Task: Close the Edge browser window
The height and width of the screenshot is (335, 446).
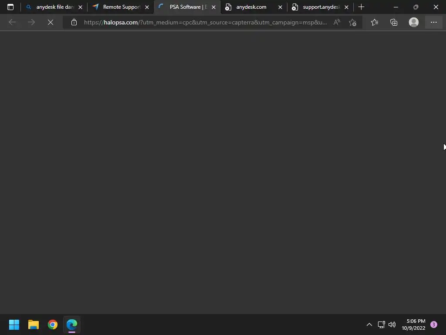Action: pyautogui.click(x=436, y=7)
